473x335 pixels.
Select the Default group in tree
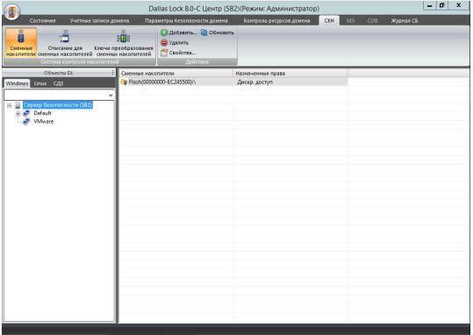pos(42,113)
